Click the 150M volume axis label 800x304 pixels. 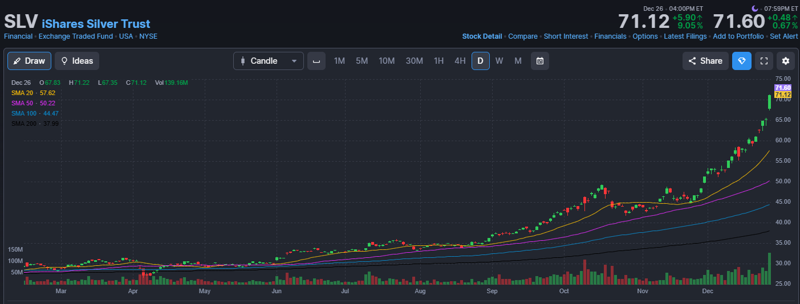pos(15,250)
